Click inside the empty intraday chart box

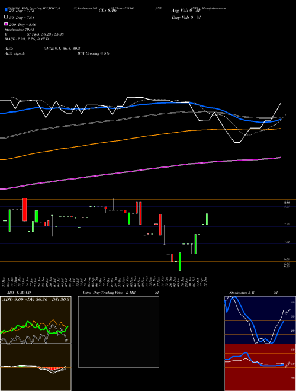[118, 332]
